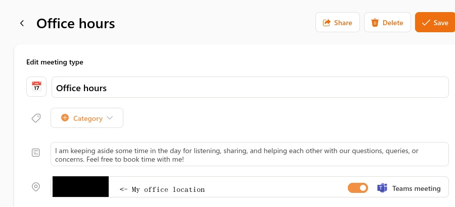Click the Office hours title field

coord(250,88)
